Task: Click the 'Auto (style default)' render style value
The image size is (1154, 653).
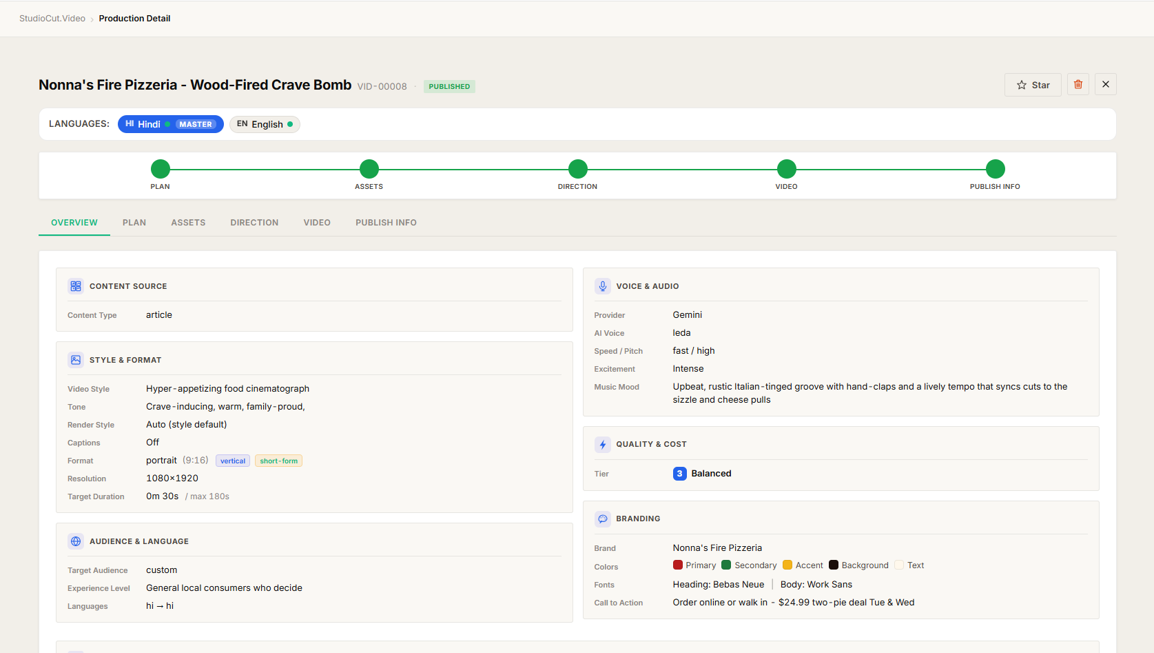Action: (x=187, y=425)
